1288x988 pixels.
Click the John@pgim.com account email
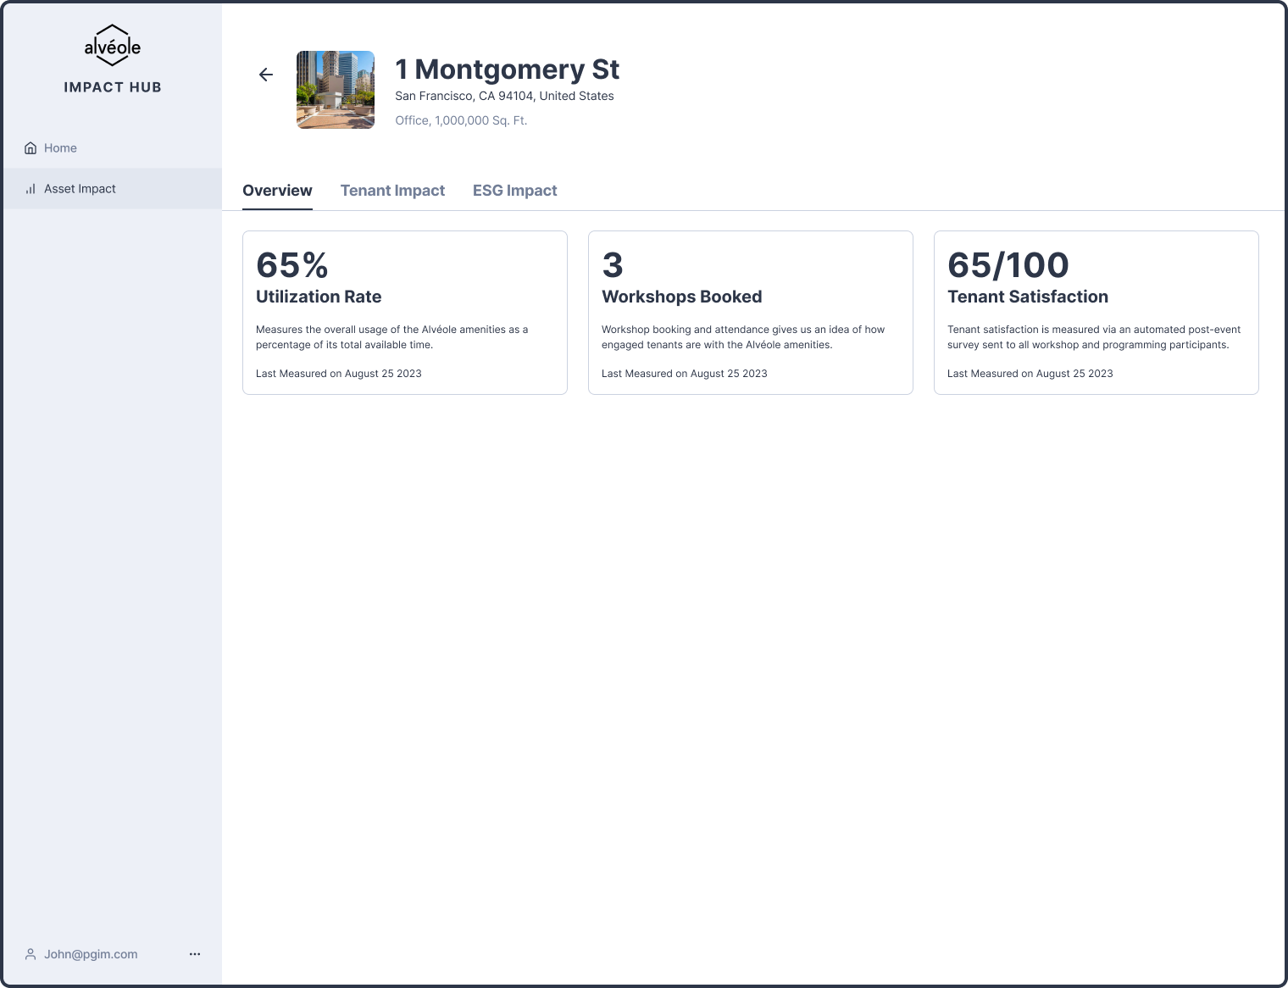click(91, 954)
